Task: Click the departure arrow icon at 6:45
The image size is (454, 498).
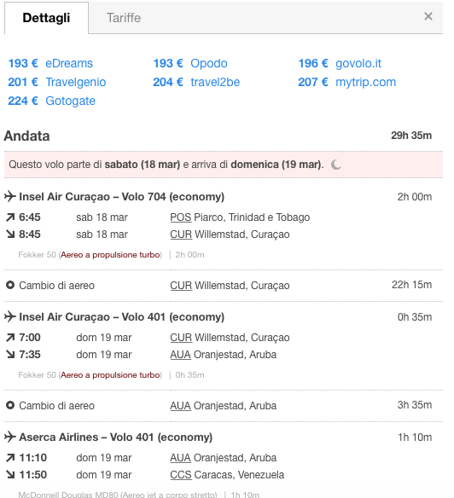Action: point(10,217)
